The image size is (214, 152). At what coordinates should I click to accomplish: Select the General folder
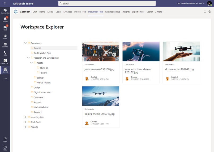[54, 48]
